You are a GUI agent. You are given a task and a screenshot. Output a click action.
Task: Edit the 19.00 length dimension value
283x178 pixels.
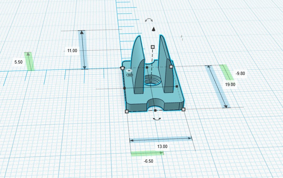[230, 84]
